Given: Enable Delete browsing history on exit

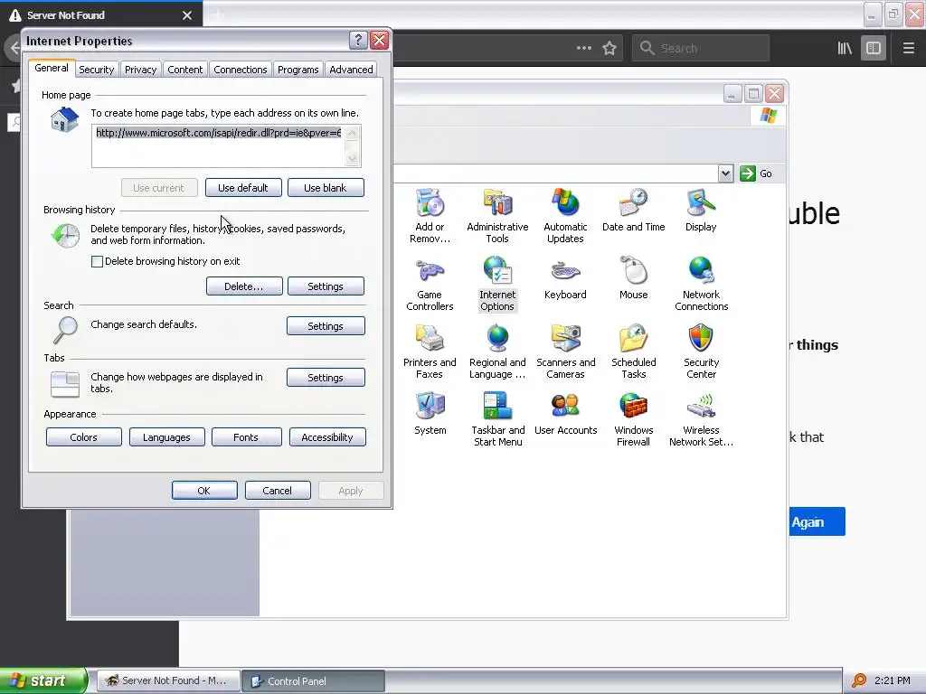Looking at the screenshot, I should (x=98, y=261).
